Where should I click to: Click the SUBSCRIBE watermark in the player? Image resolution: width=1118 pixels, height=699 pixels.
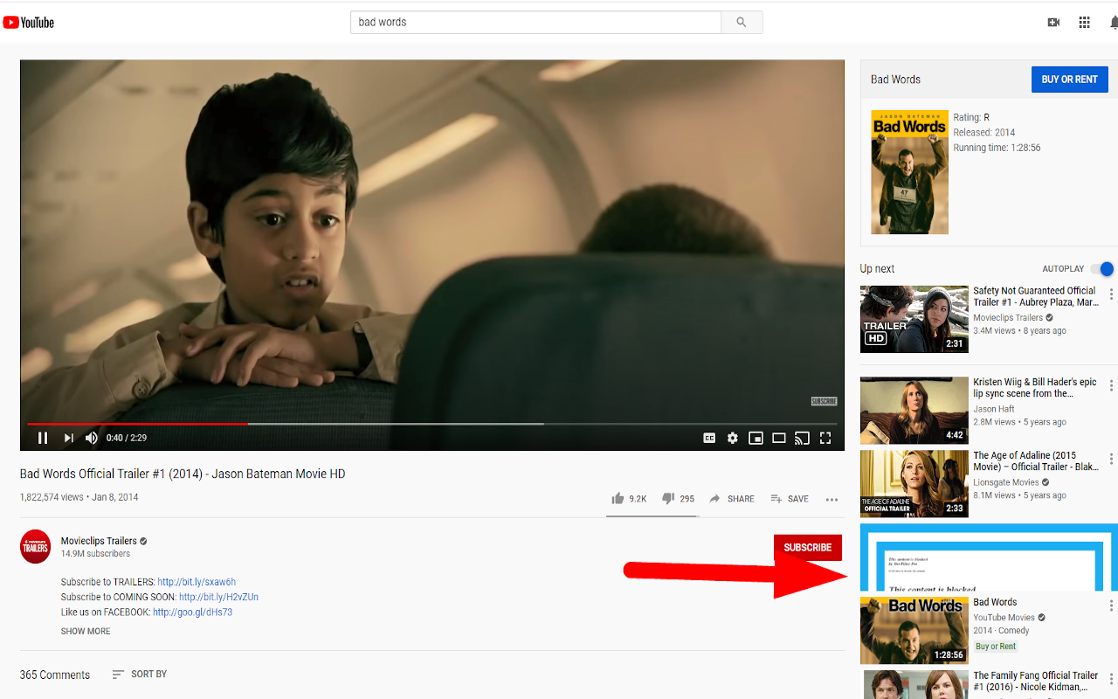824,401
